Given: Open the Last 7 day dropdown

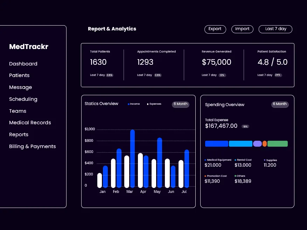Looking at the screenshot, I should (x=275, y=29).
